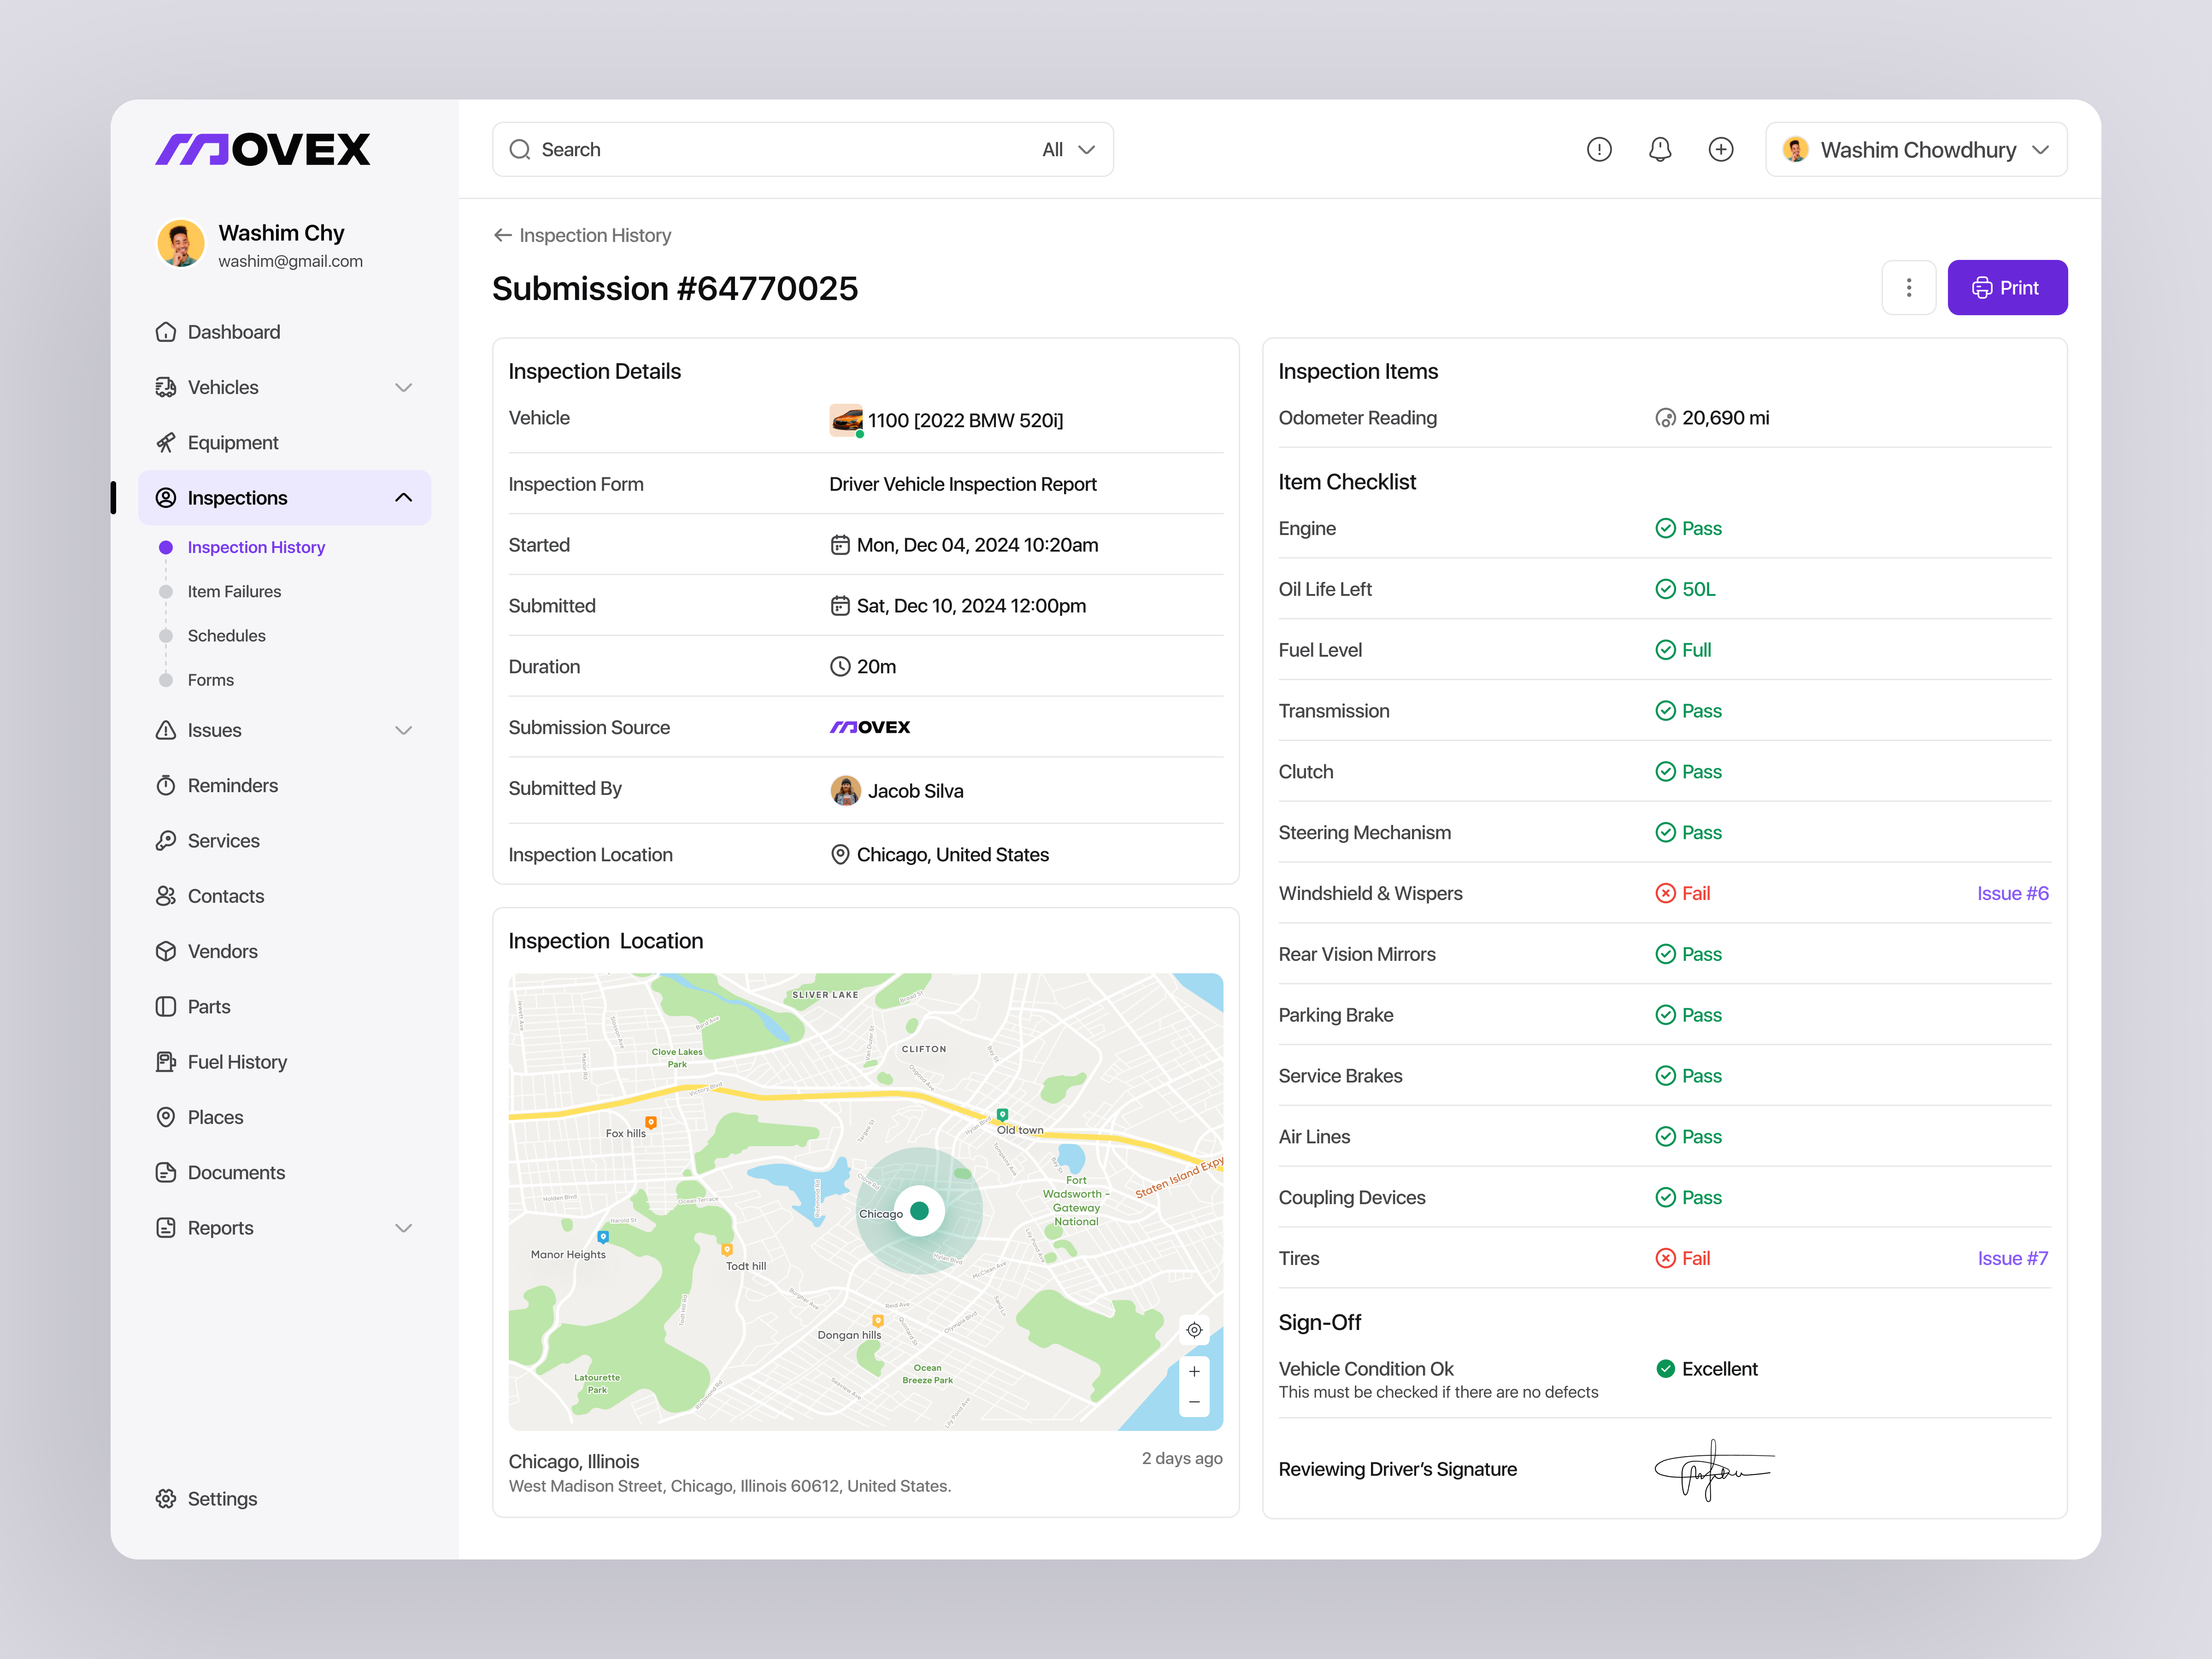Click the Fail status on Tires item
The width and height of the screenshot is (2212, 1659).
pyautogui.click(x=1683, y=1258)
